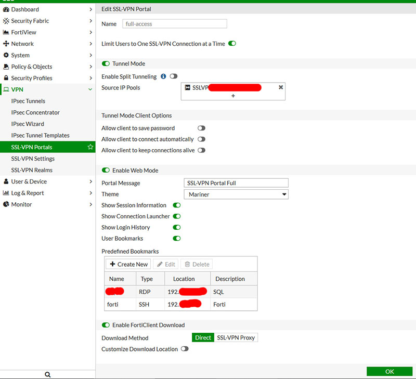Select SSL-VPN Proxy download method

pyautogui.click(x=236, y=337)
